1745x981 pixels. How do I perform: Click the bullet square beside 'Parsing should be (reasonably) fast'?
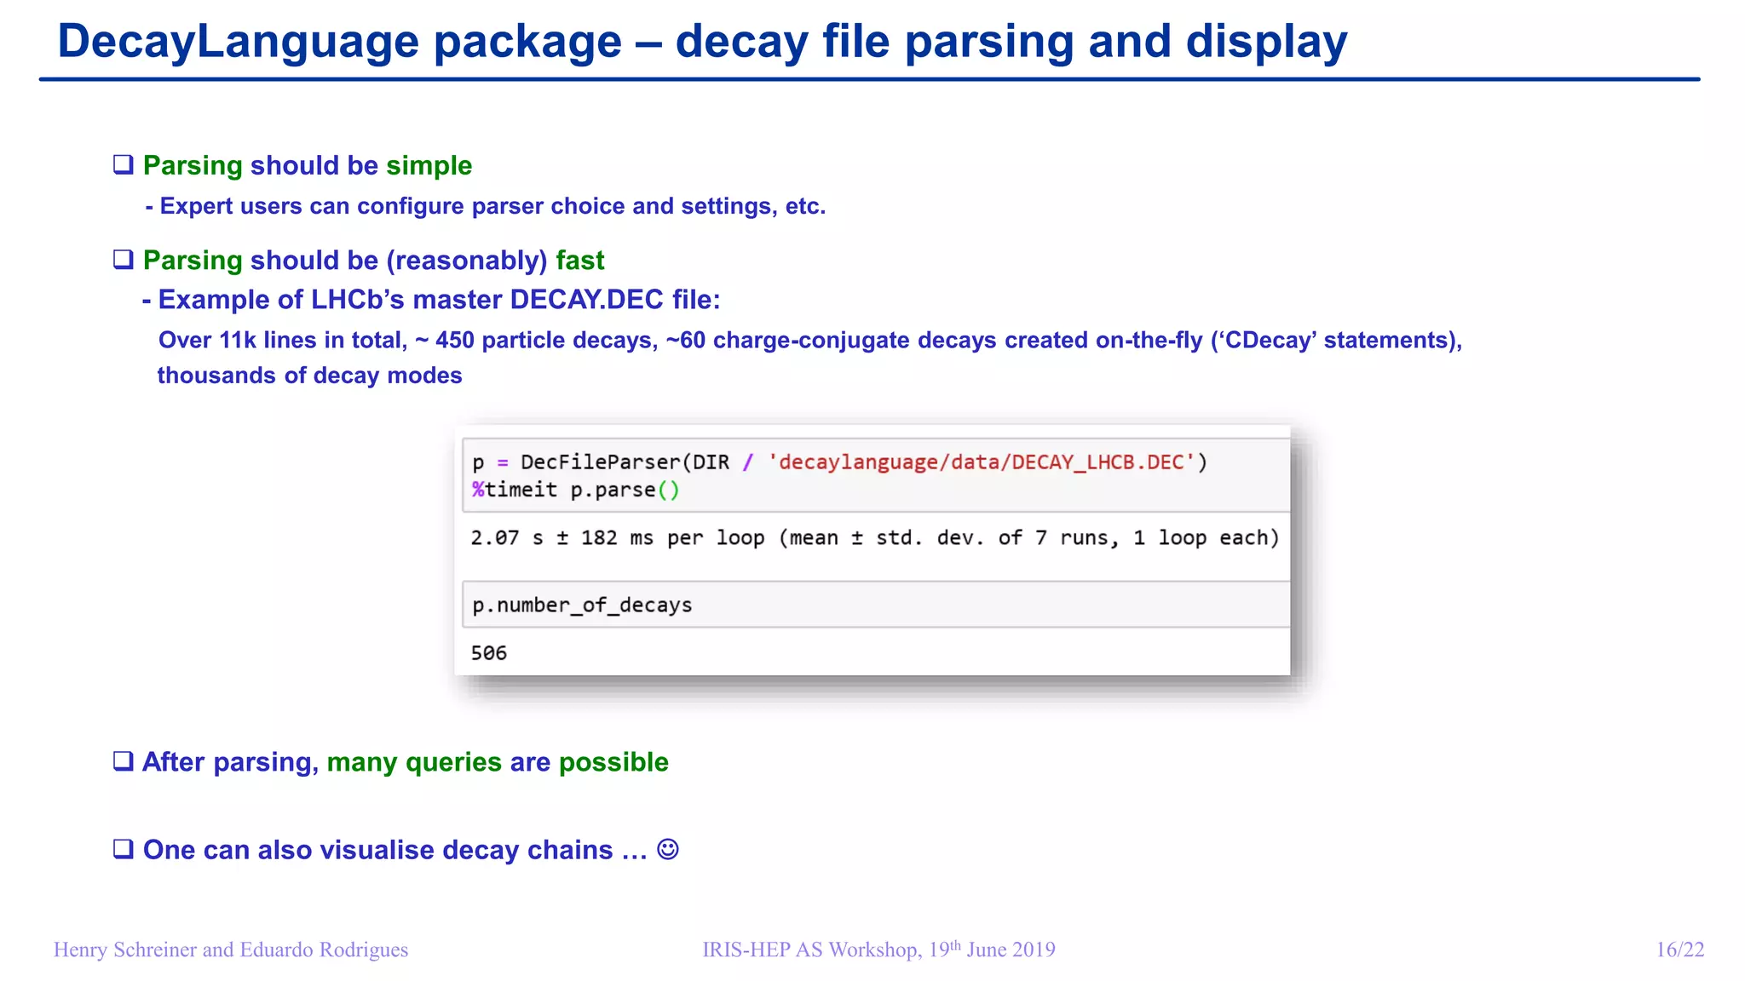pos(124,259)
